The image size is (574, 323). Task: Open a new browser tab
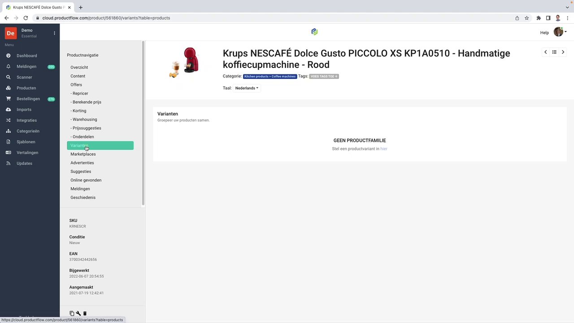pyautogui.click(x=81, y=7)
